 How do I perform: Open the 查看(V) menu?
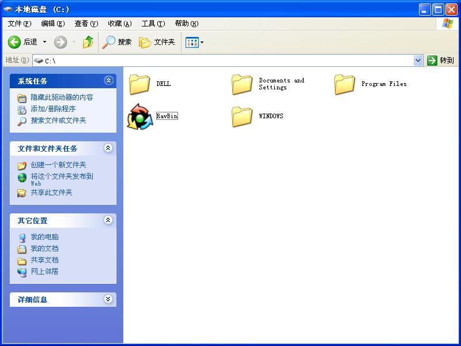(x=86, y=24)
